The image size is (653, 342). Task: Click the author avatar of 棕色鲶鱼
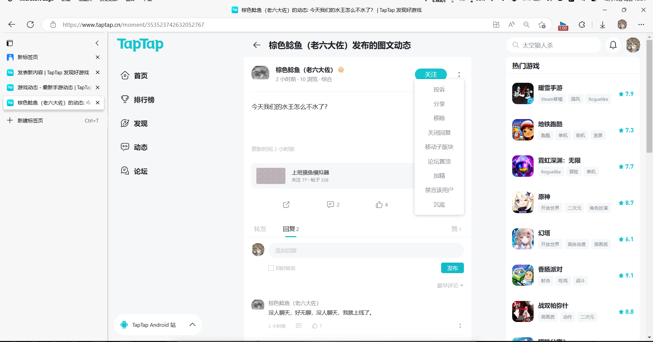tap(260, 73)
